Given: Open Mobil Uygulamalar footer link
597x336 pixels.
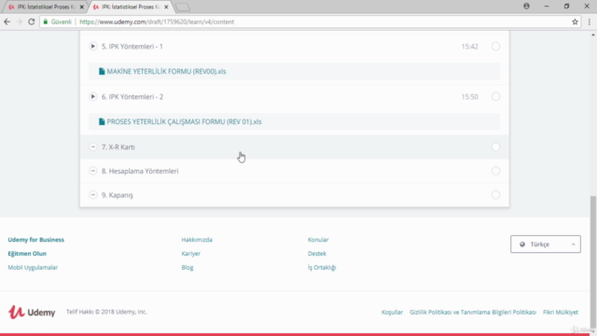Looking at the screenshot, I should point(33,268).
